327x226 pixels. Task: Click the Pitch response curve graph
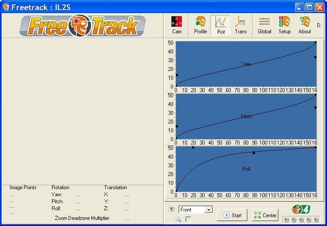coord(246,117)
